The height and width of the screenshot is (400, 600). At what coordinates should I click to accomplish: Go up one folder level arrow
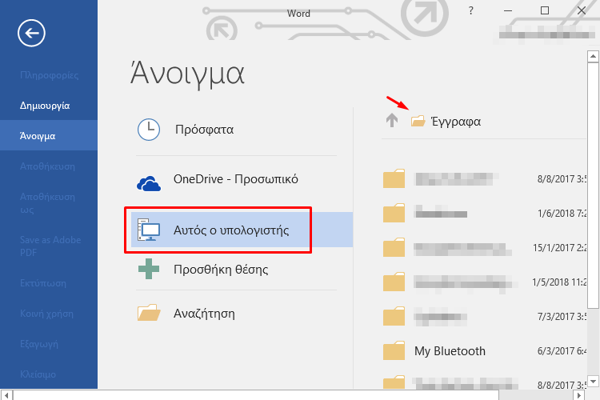(391, 121)
